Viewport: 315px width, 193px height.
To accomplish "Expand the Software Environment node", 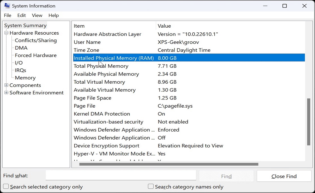I will (6, 92).
